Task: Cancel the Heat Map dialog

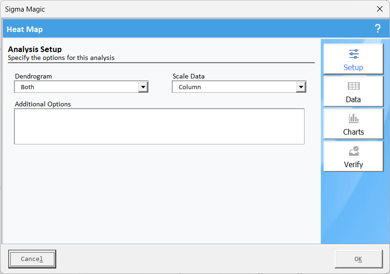Action: pos(32,259)
